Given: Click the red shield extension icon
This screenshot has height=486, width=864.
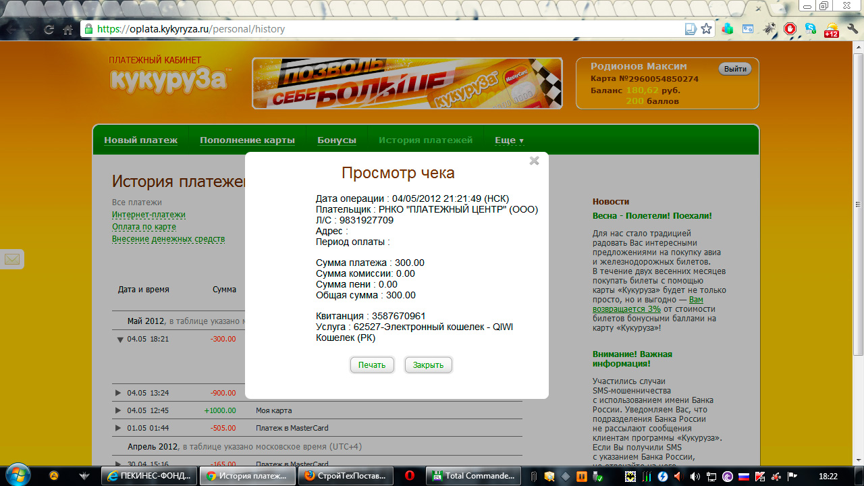Looking at the screenshot, I should click(790, 29).
